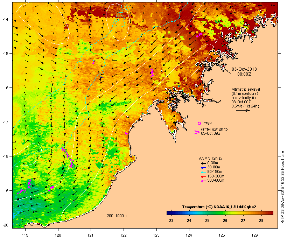Click the 125 longitude axis label
This screenshot has width=287, height=238.
(x=222, y=235)
